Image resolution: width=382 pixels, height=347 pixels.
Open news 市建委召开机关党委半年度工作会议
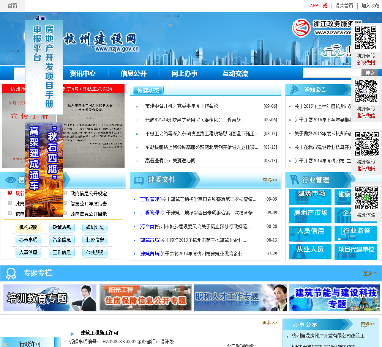[x=182, y=106]
